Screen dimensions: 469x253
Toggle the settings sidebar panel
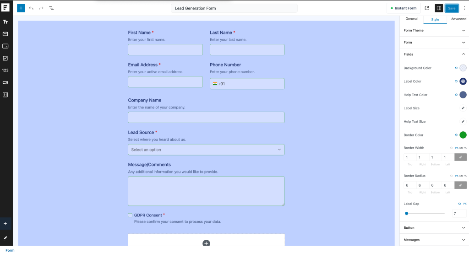pos(439,8)
